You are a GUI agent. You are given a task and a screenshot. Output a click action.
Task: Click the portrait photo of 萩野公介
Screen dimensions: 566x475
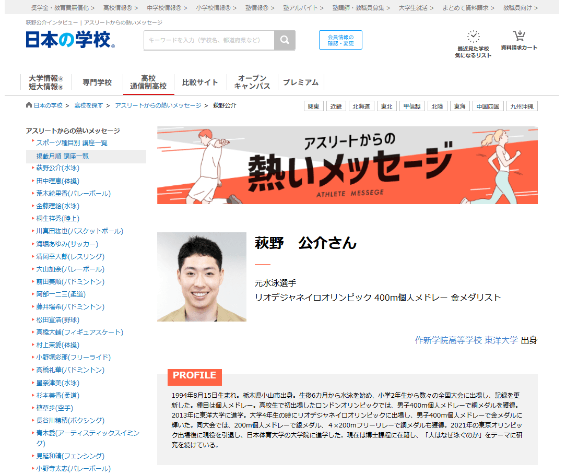coord(201,277)
